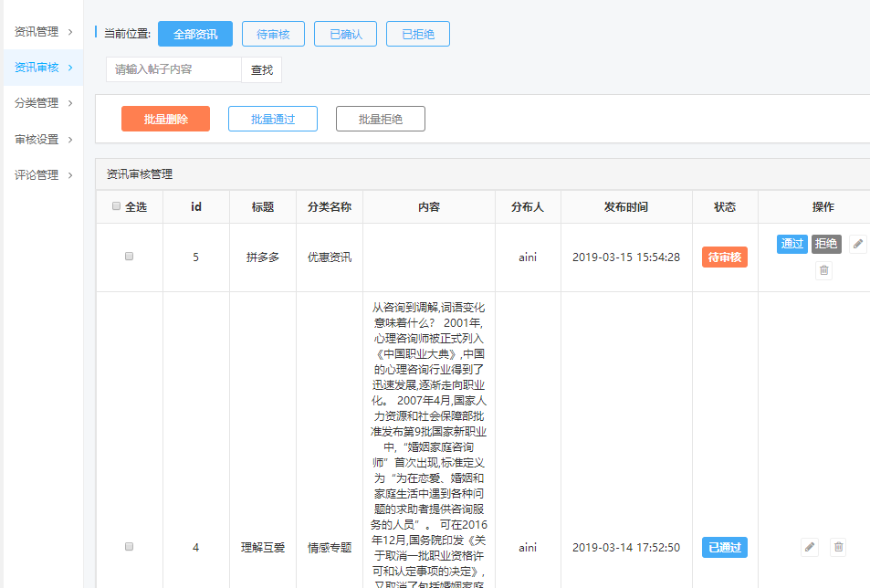Check the checkbox for row id 5
Screen dimensions: 870x588
pos(130,257)
